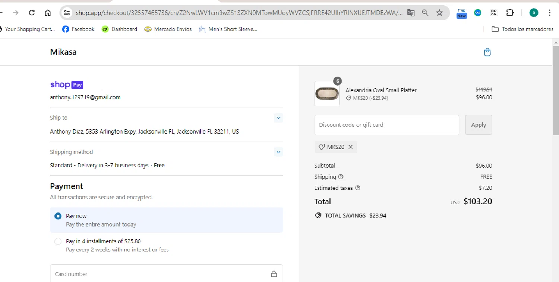The width and height of the screenshot is (559, 282).
Task: Click the Google Translate icon in address bar
Action: pos(411,13)
